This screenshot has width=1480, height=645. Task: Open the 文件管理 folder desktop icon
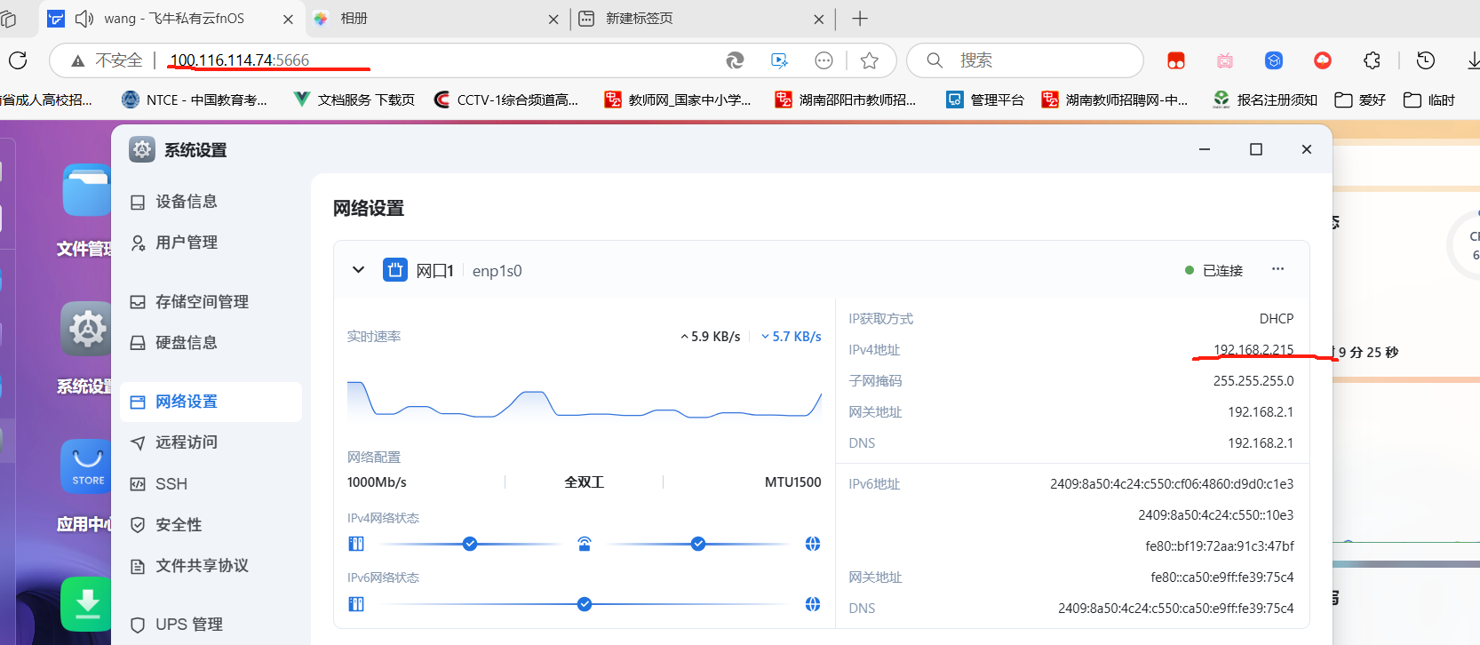tap(86, 190)
